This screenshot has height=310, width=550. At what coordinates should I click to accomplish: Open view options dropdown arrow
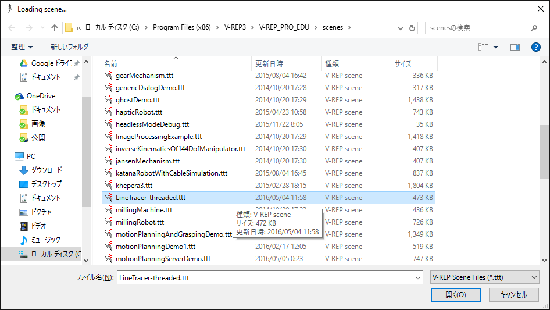[x=495, y=47]
